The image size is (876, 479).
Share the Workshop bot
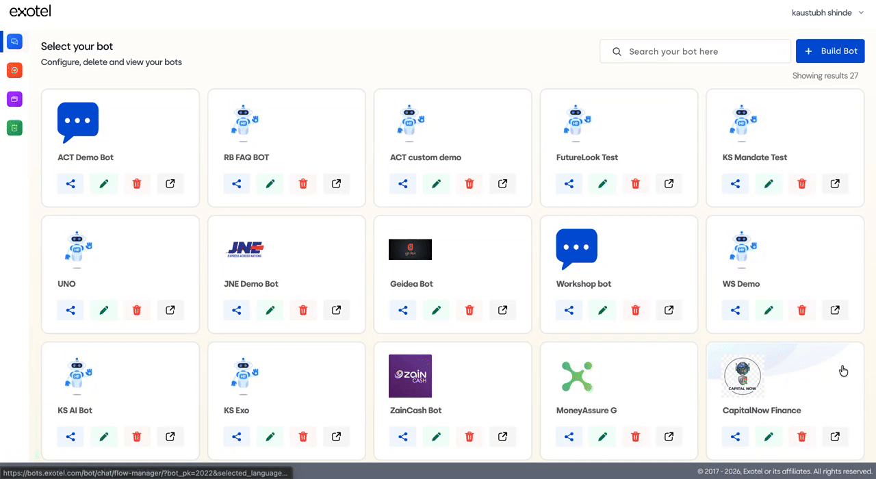click(x=569, y=310)
